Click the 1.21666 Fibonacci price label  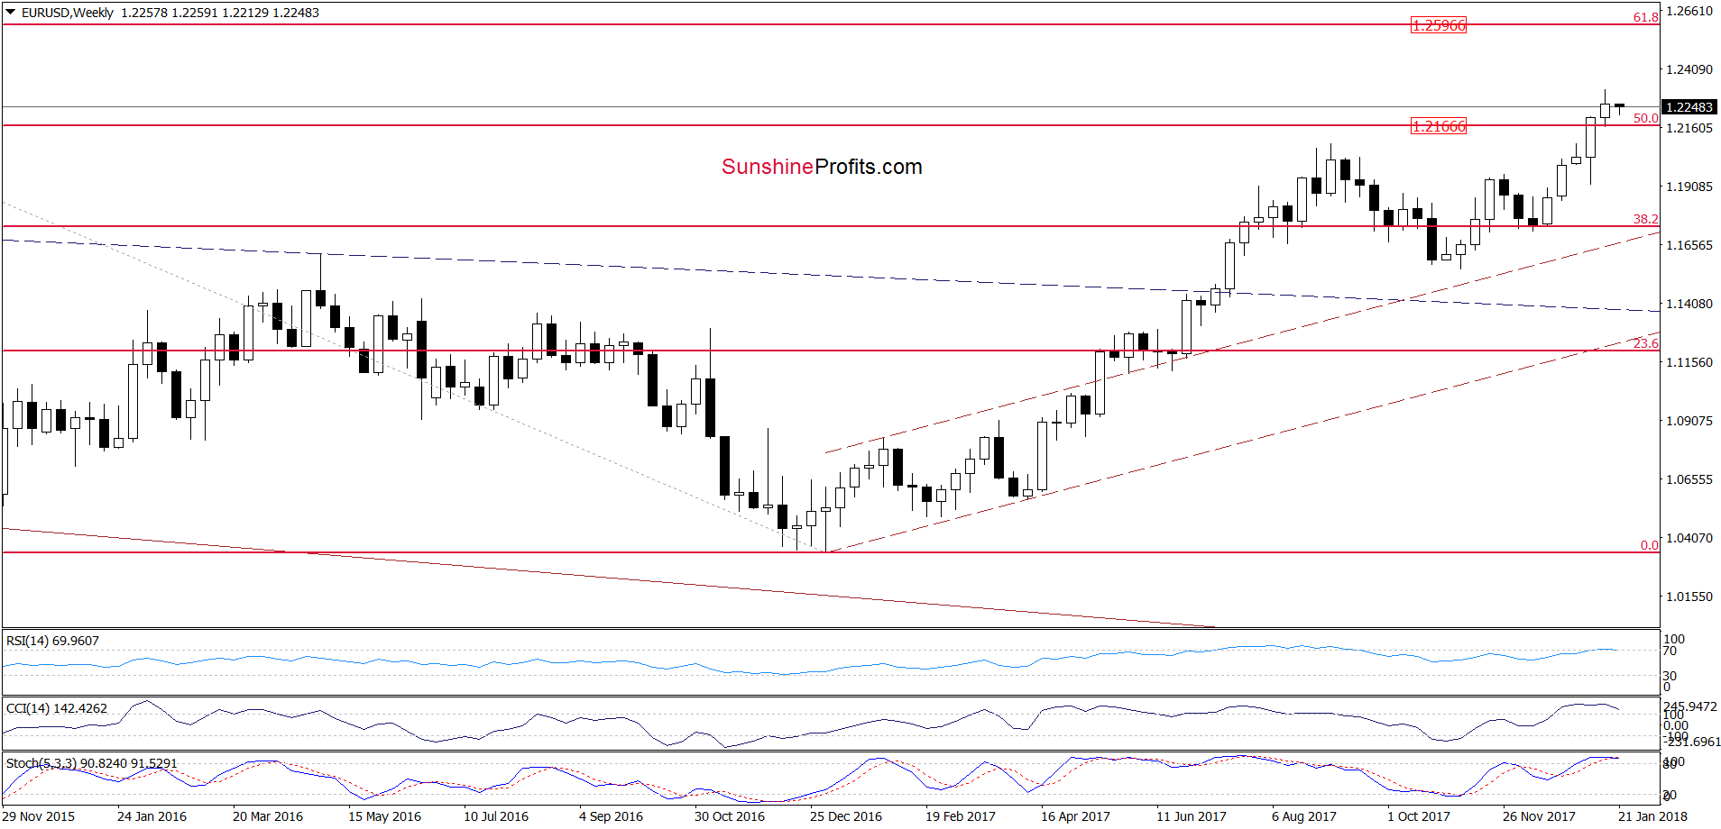[1439, 126]
